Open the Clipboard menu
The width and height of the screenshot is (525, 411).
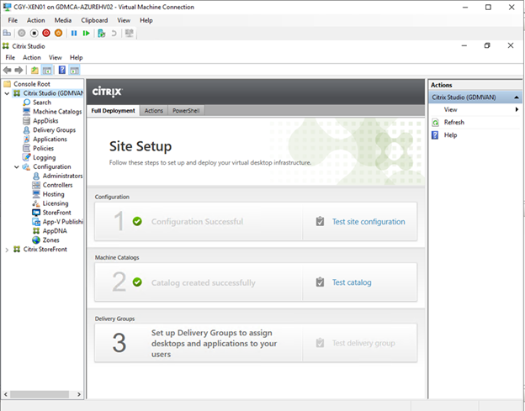94,20
